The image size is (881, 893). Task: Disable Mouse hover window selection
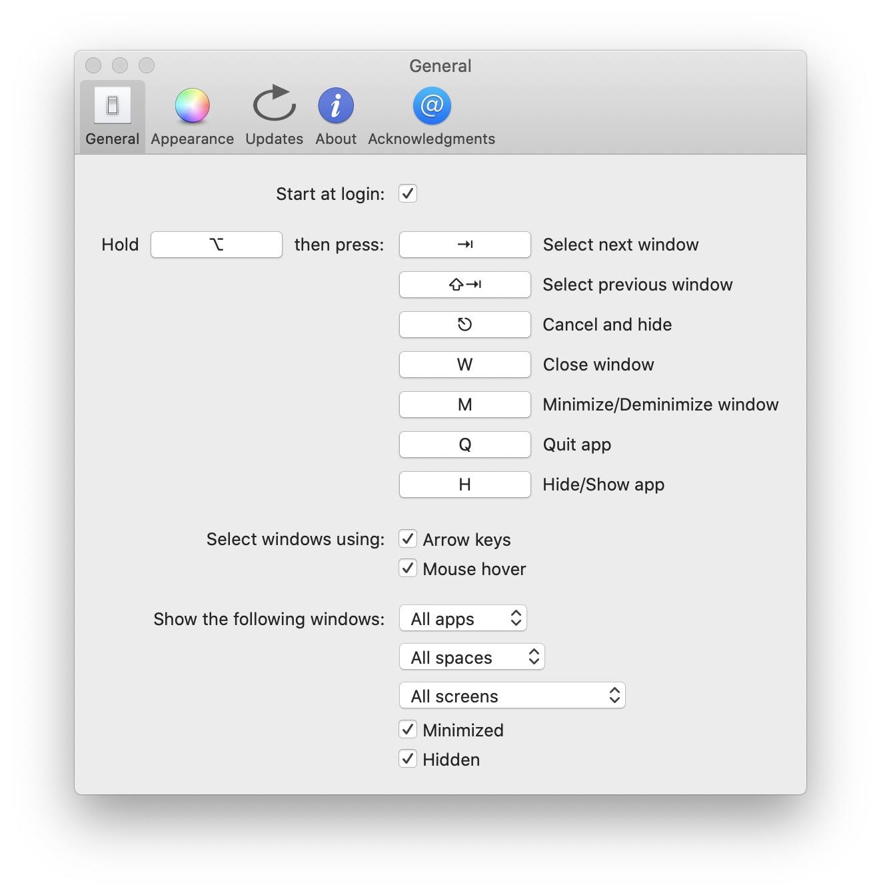[408, 568]
